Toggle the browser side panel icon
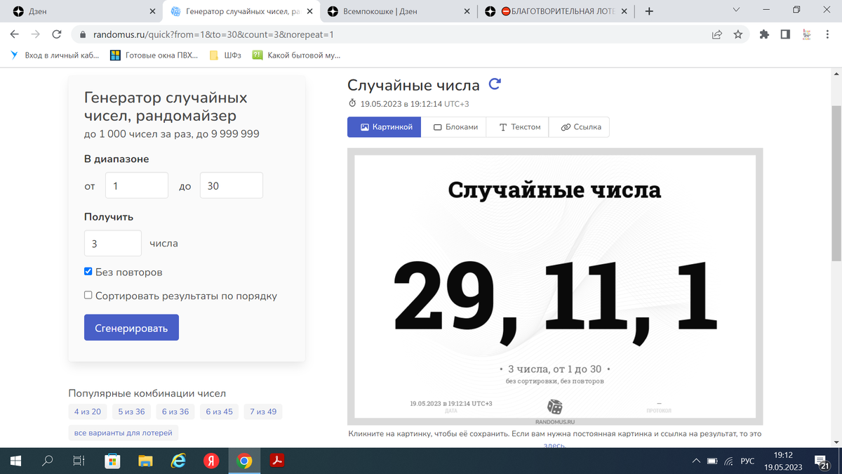The image size is (842, 474). [785, 34]
